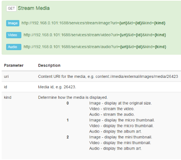Click 'Audio - display the album art.' under value 1
Viewport: 181px width, 160px height.
[x=115, y=132]
